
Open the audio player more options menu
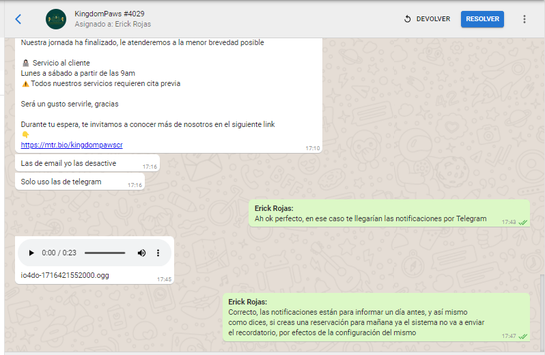[158, 253]
